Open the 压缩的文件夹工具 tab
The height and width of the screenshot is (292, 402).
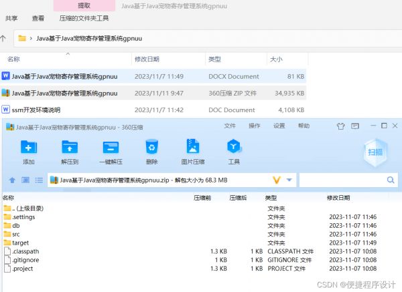point(84,18)
